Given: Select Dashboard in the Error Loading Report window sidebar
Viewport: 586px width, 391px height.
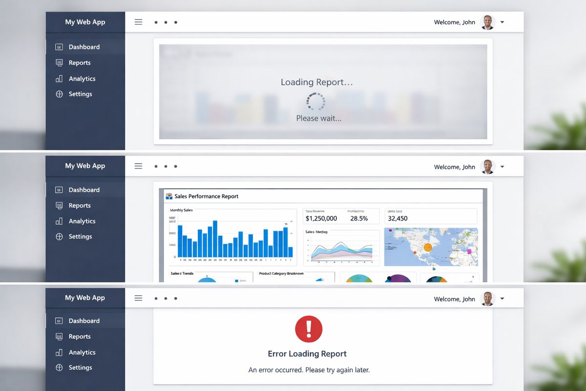Looking at the screenshot, I should click(x=85, y=321).
